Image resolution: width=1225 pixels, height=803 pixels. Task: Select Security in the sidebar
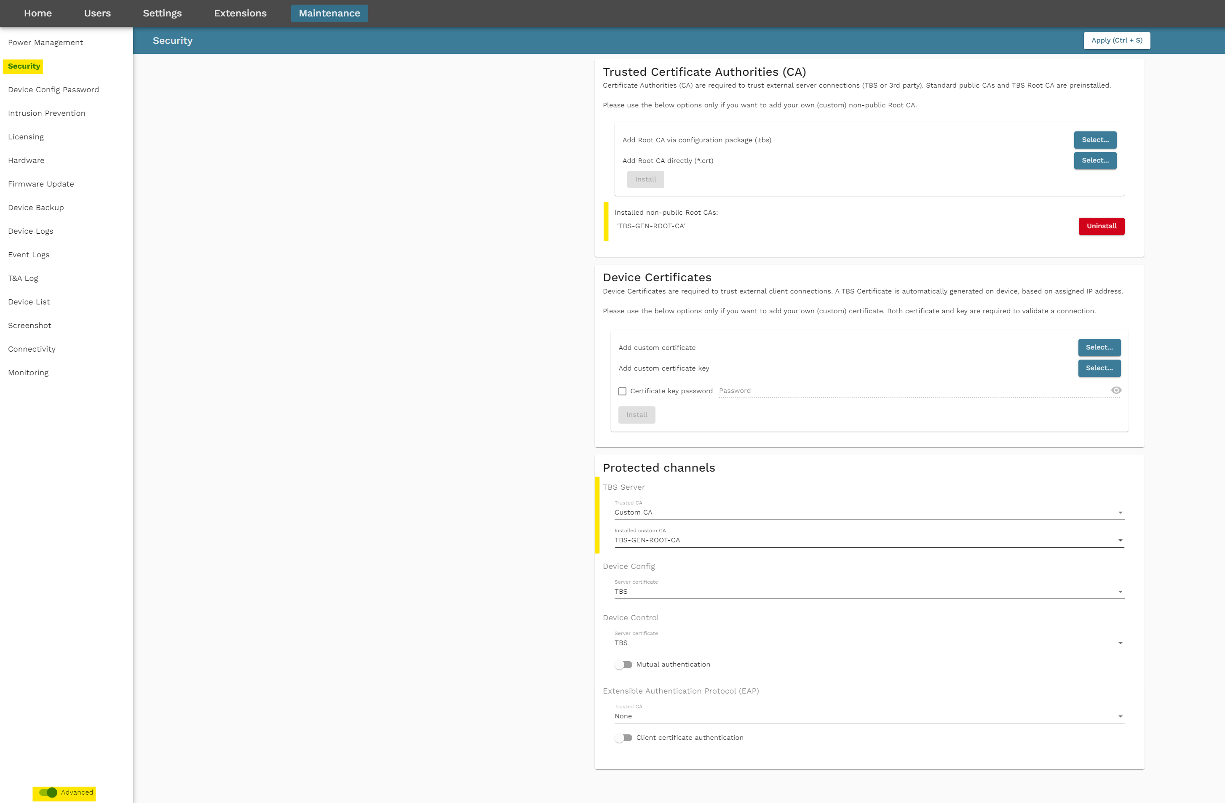click(24, 67)
